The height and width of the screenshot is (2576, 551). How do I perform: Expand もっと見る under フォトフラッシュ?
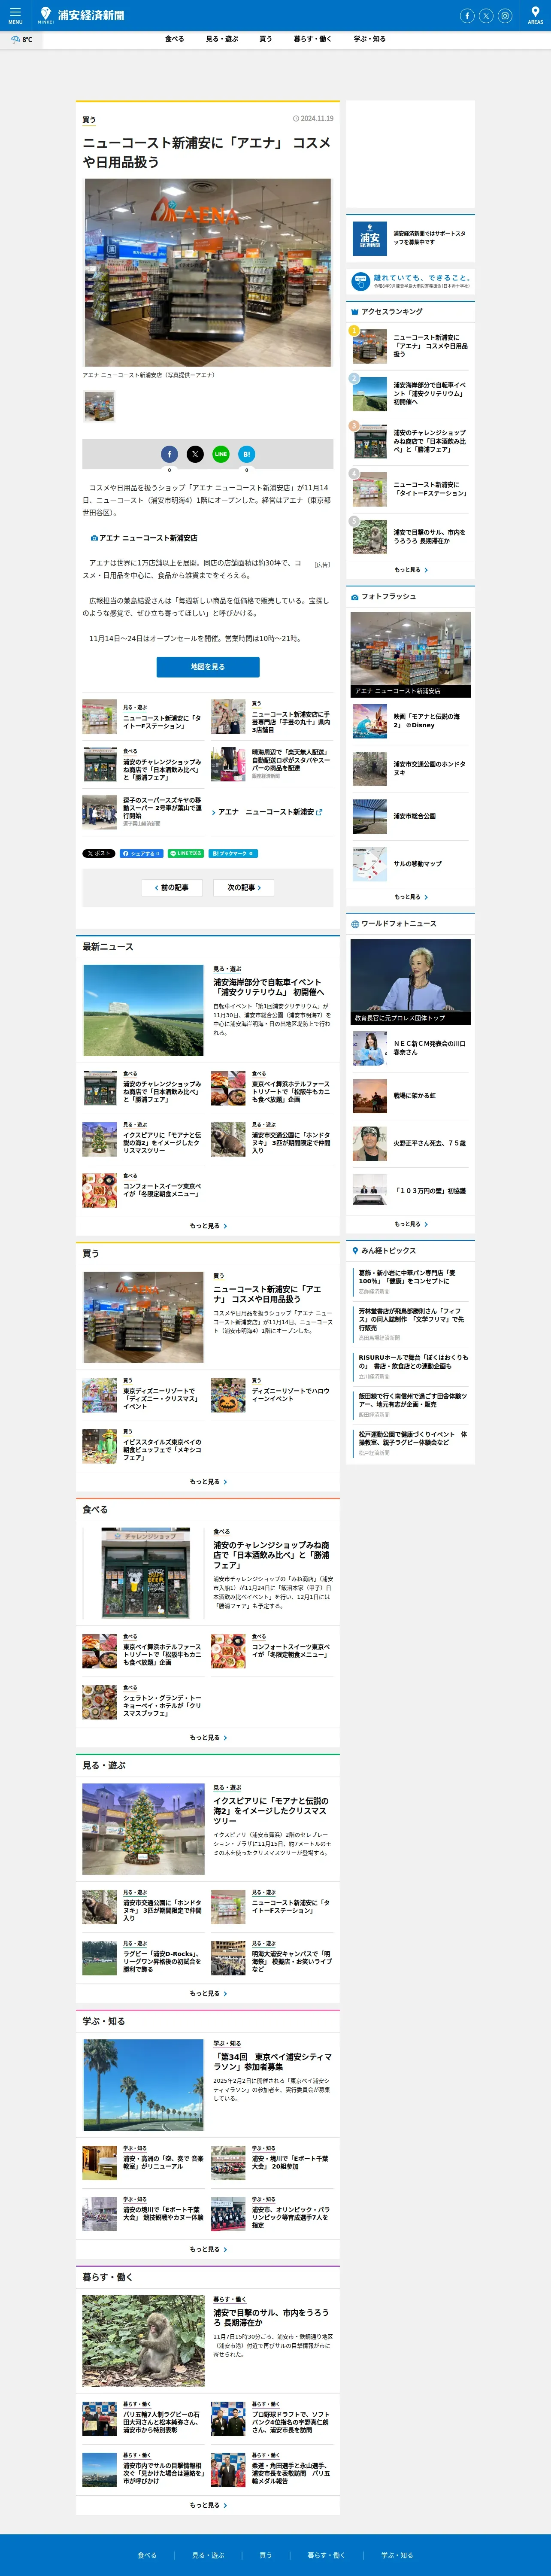[410, 897]
